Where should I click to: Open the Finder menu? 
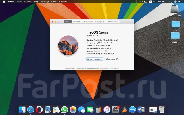[x=11, y=1]
